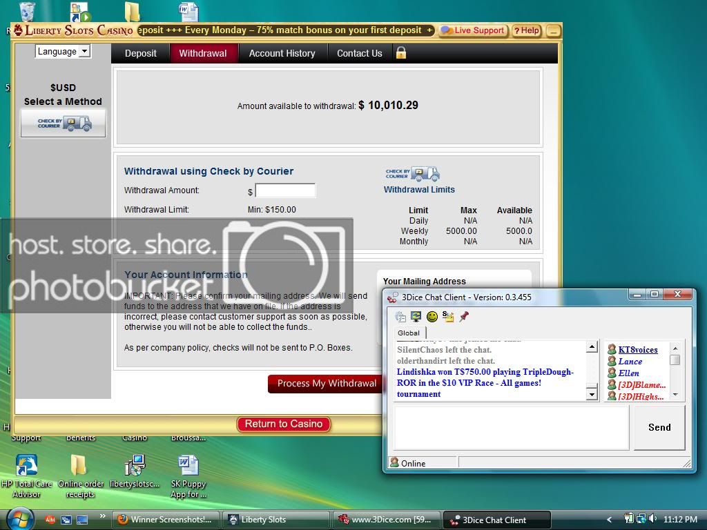Click the Help button
Screen dimensions: 707x530
pos(527,30)
